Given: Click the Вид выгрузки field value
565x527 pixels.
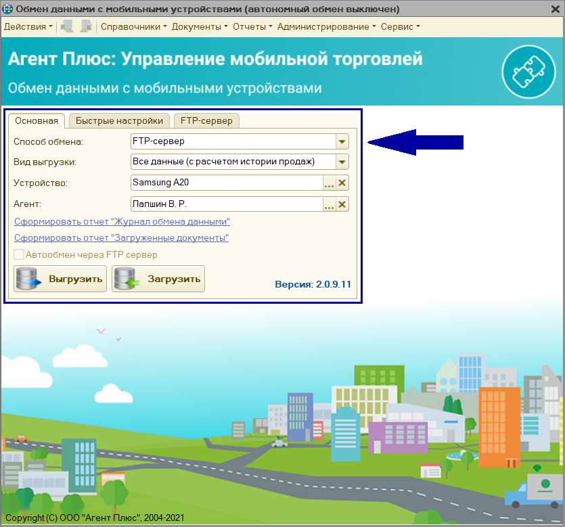Looking at the screenshot, I should click(x=233, y=162).
